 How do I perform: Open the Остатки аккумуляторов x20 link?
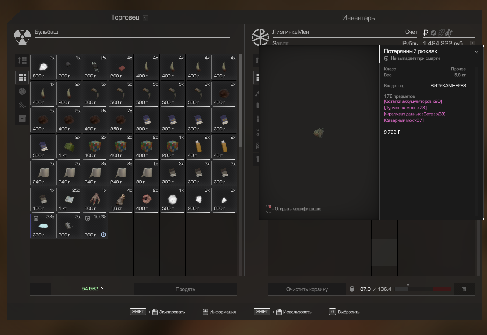tap(413, 101)
